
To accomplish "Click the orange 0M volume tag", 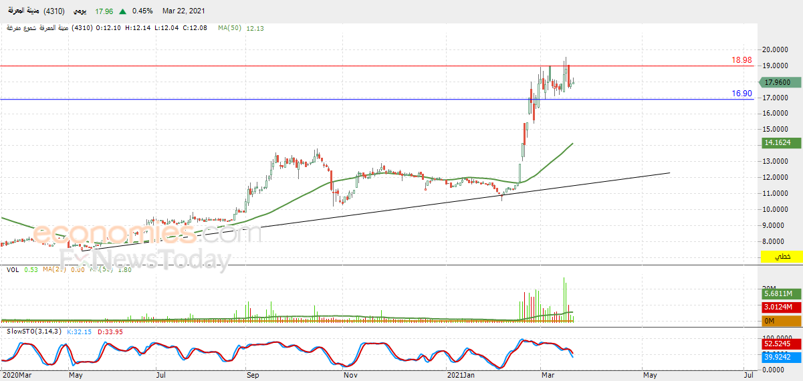I will (778, 321).
